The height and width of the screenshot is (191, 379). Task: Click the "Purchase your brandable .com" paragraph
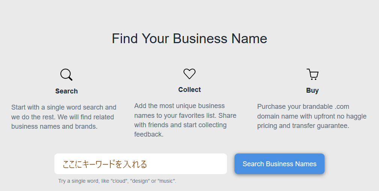click(x=312, y=116)
